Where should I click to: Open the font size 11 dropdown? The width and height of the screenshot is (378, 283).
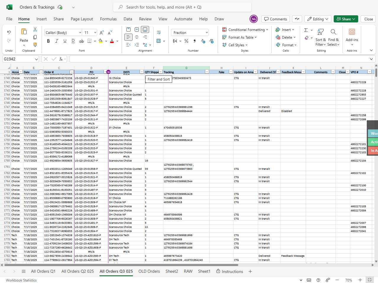(x=95, y=32)
